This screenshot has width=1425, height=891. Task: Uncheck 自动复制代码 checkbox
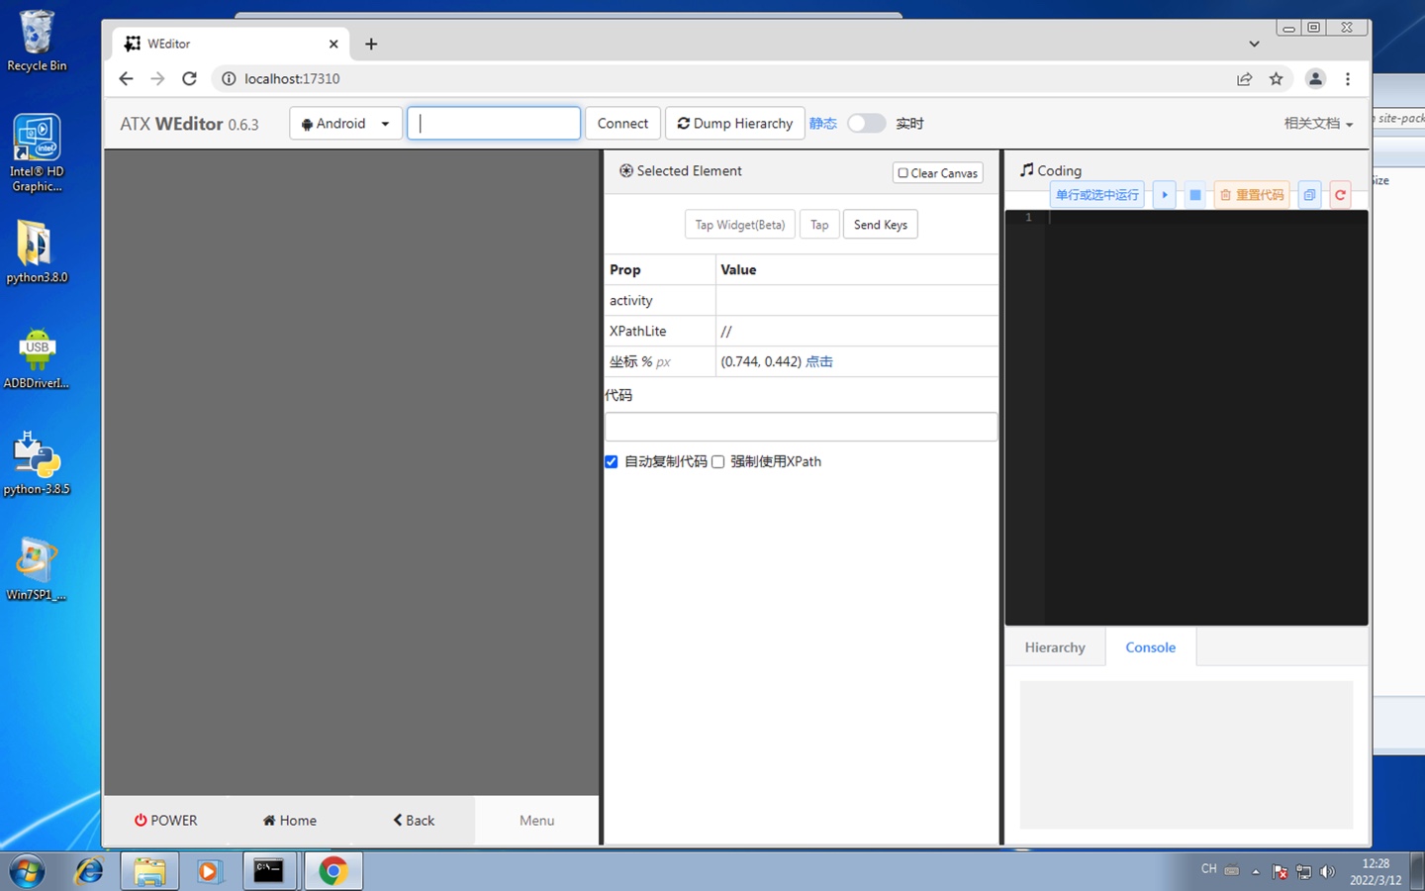(x=612, y=461)
